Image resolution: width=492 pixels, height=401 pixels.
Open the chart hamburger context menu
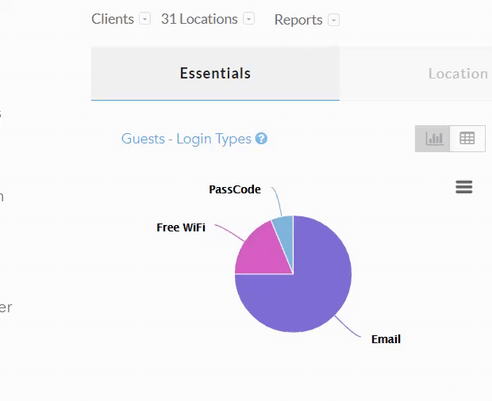pyautogui.click(x=463, y=187)
